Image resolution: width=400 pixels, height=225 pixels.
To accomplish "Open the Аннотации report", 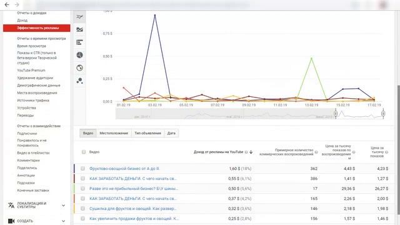I will coord(26,176).
